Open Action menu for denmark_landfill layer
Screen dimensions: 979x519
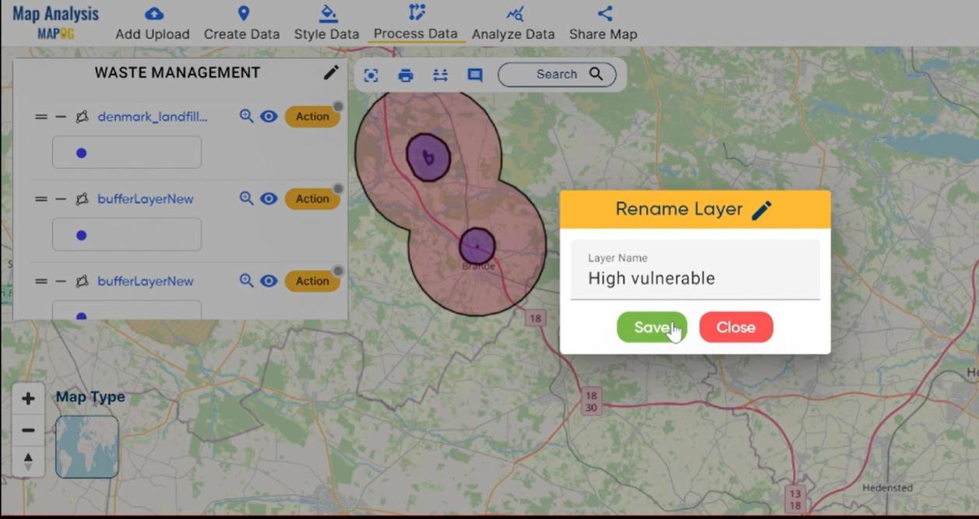click(312, 116)
